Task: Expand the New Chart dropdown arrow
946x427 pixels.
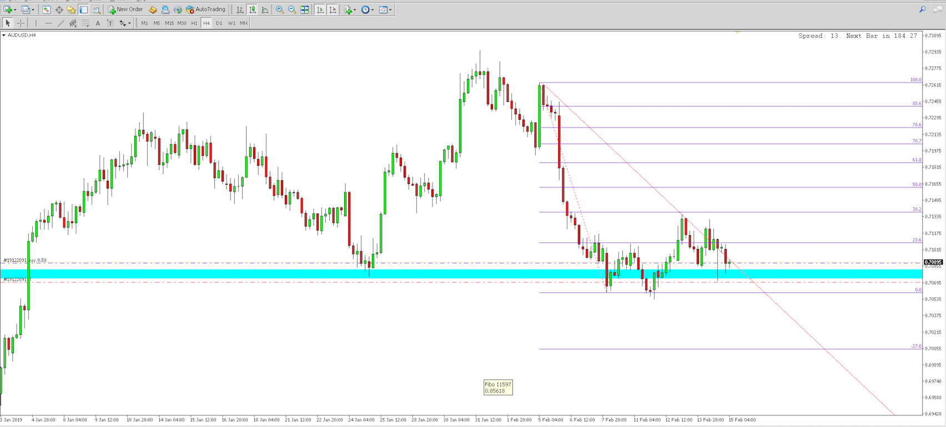Action: point(15,9)
